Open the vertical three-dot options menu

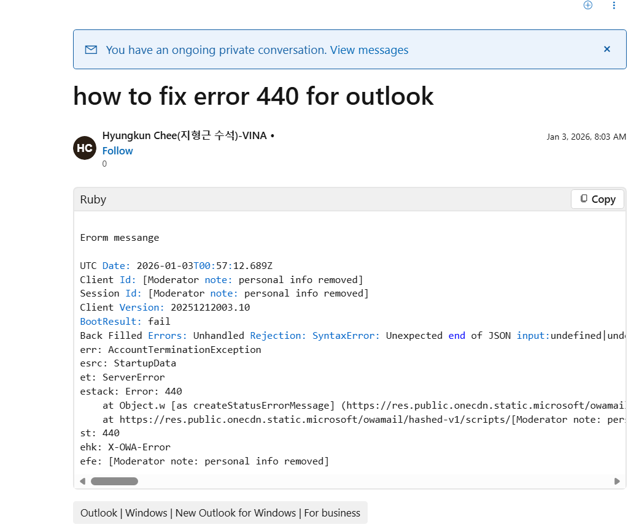[x=614, y=6]
